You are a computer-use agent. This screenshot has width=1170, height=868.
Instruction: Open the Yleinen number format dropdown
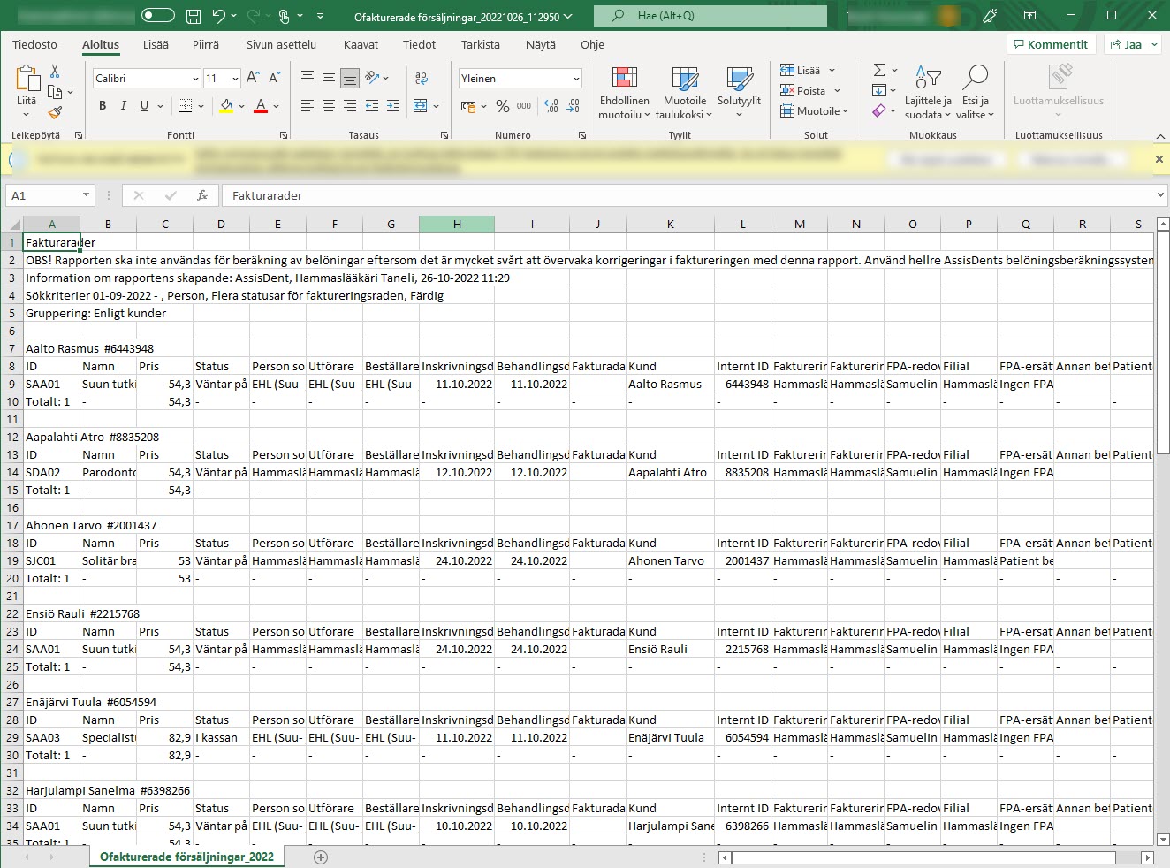pos(576,79)
